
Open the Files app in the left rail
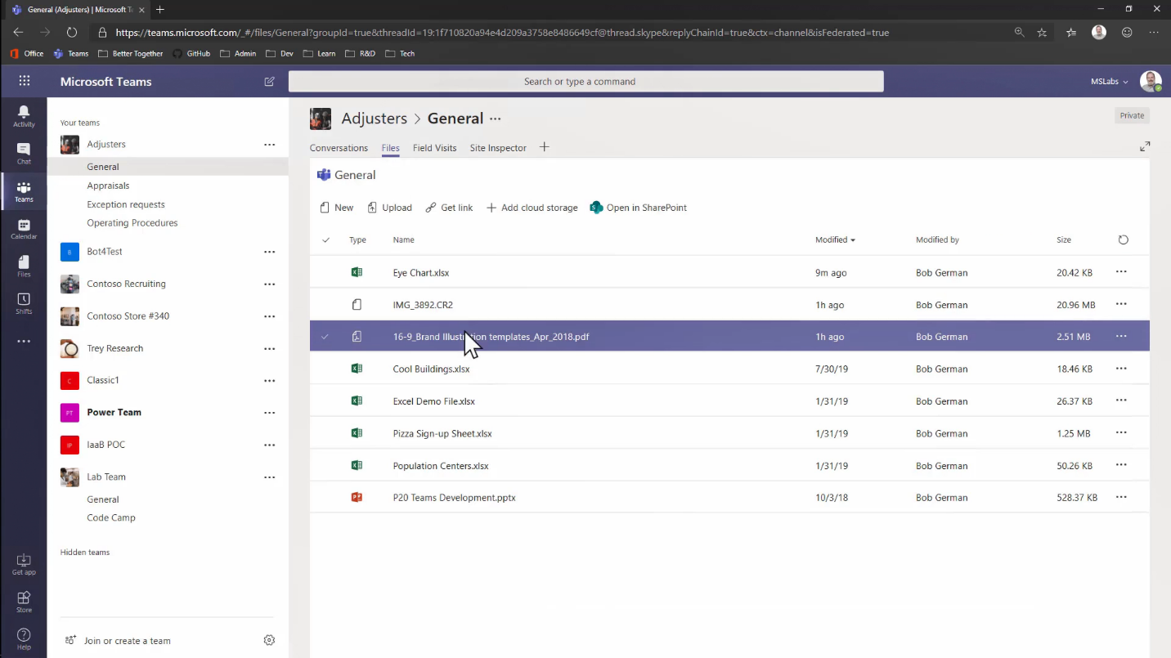24,266
